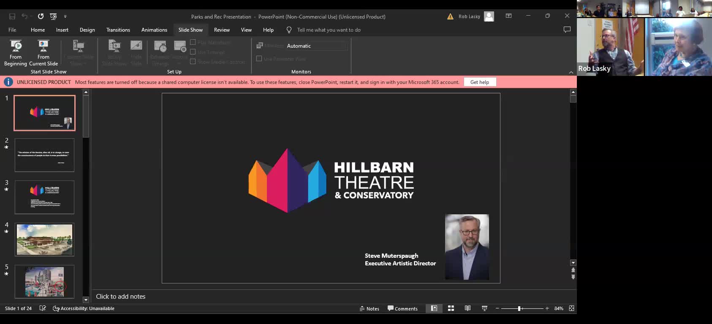Click Steve Muterspaugh text on slide
712x324 pixels.
tap(391, 256)
